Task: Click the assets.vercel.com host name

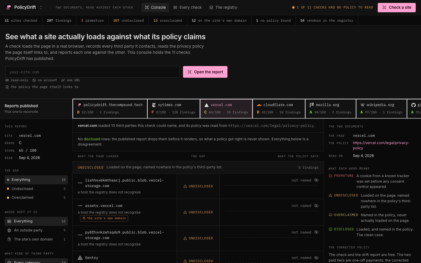Action: pos(104,206)
